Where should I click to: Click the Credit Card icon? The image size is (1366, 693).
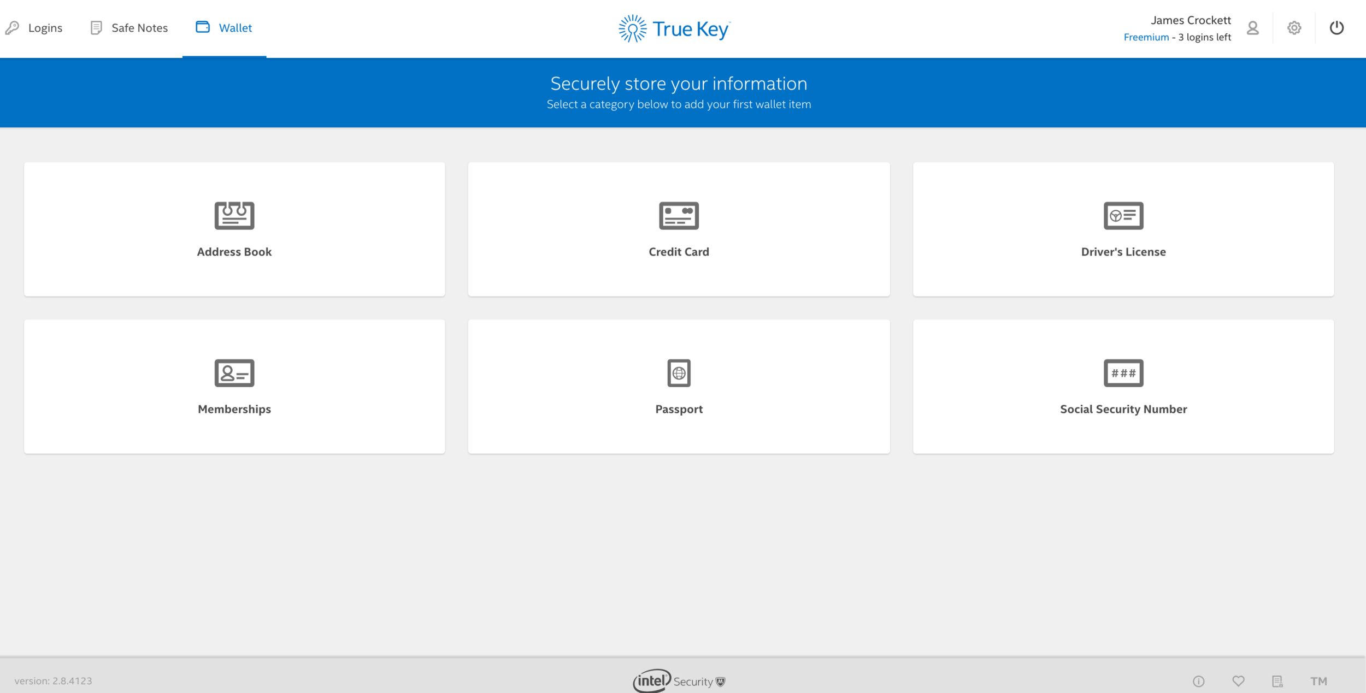[x=679, y=215]
